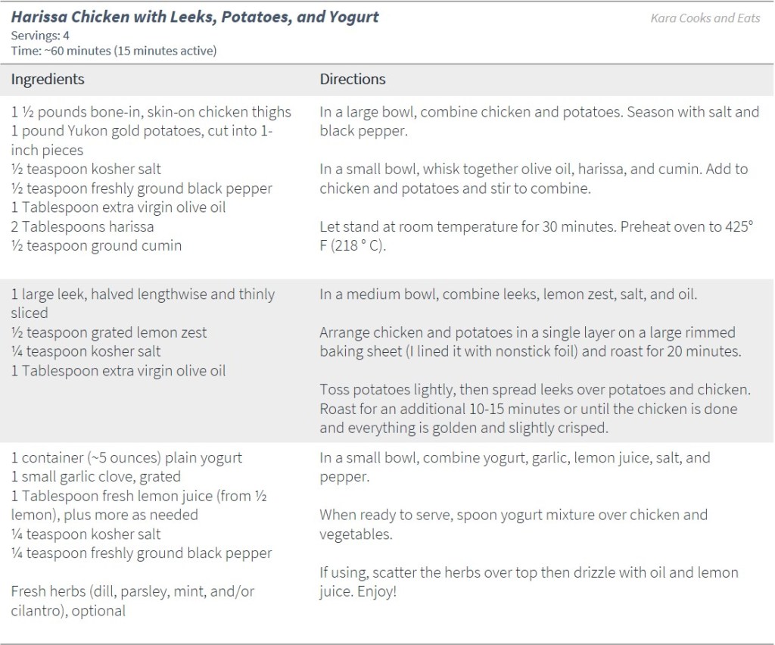Click the Kara Cooks and Eats text
The height and width of the screenshot is (645, 775).
(x=705, y=18)
